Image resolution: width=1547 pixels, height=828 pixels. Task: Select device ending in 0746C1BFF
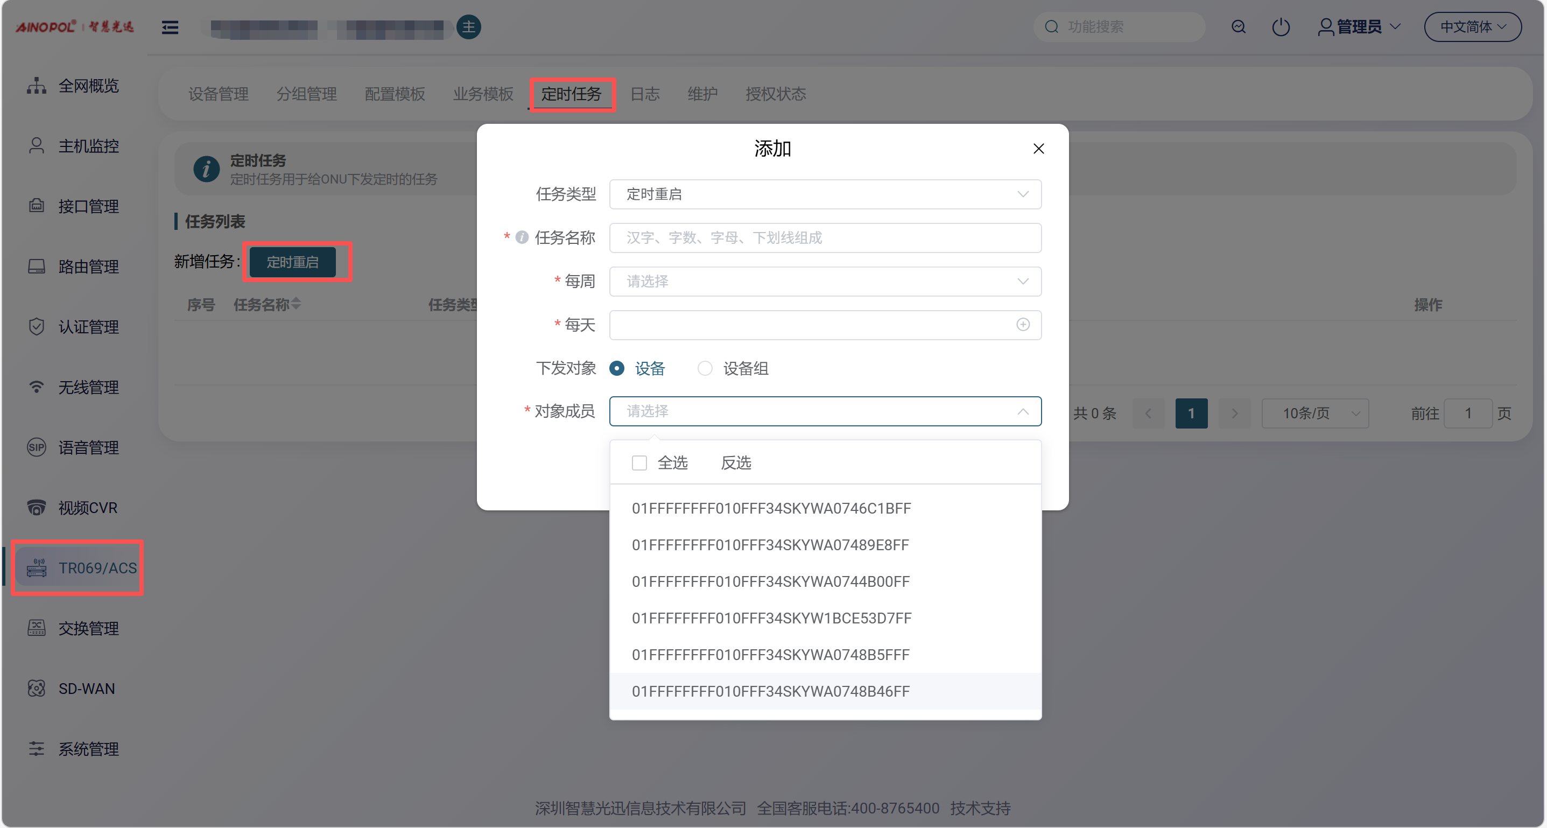[x=771, y=509]
